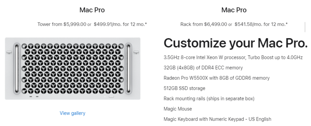Select the Magic Mouse line
The width and height of the screenshot is (311, 126).
178,109
